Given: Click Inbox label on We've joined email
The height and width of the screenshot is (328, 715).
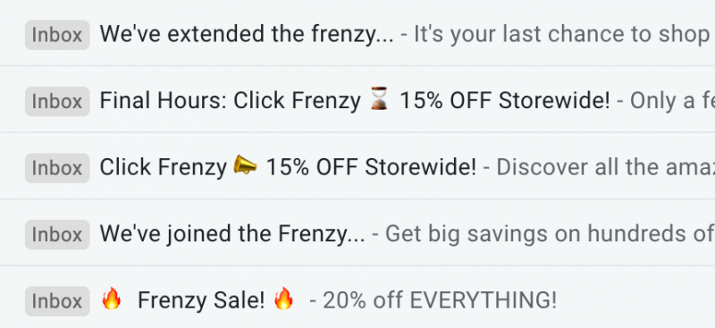Looking at the screenshot, I should (x=57, y=234).
